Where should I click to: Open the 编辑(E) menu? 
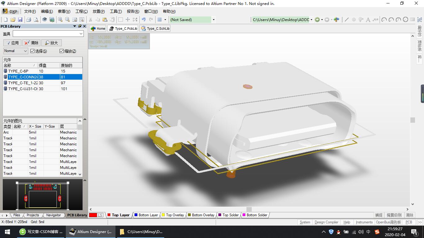[x=47, y=11]
